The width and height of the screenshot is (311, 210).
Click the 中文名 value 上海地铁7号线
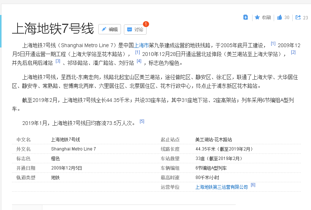[65, 140]
